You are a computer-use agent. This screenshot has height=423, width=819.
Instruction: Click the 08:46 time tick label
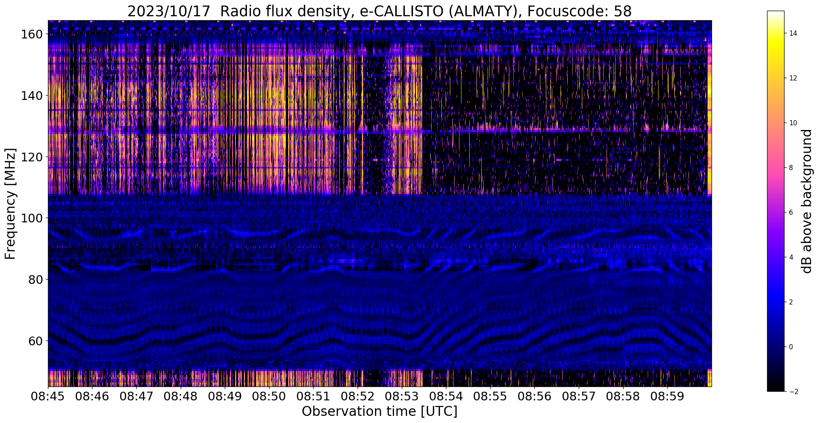point(92,396)
